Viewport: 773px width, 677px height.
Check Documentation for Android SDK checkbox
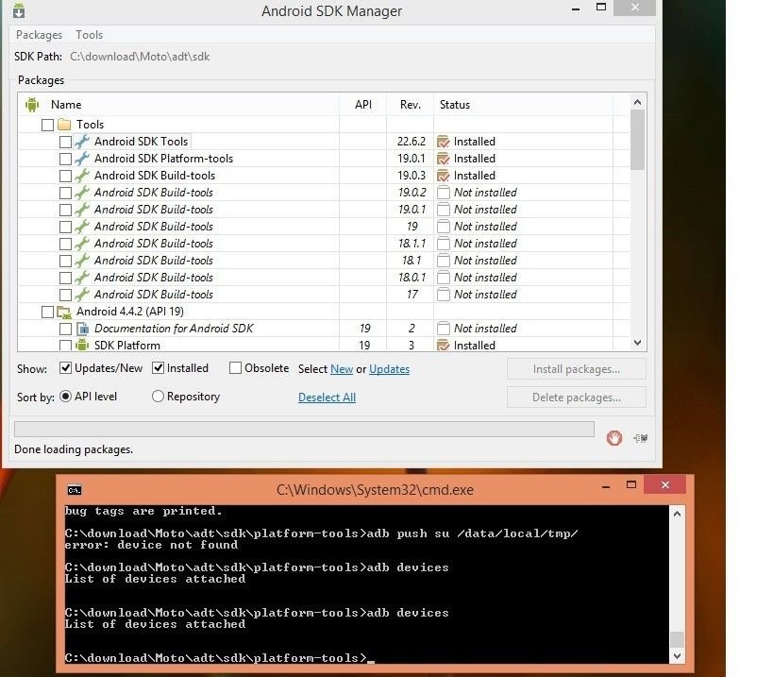point(65,329)
